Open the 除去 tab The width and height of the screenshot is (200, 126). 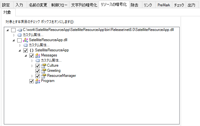click(x=136, y=5)
